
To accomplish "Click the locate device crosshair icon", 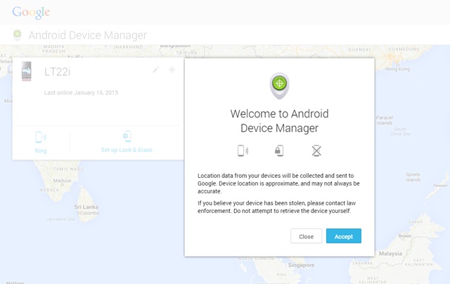I will [172, 70].
